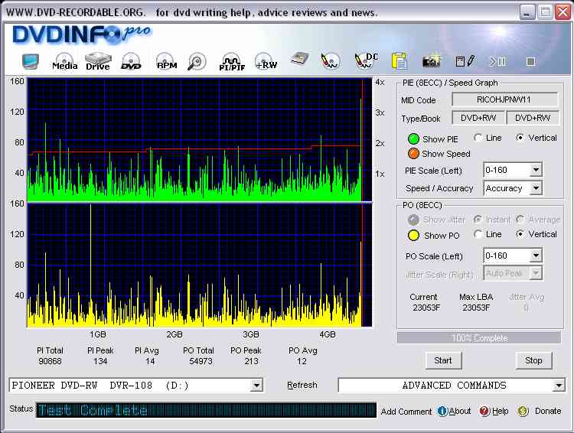Select the Average jitter radio button
Screen dimensions: 574x433
click(520, 220)
